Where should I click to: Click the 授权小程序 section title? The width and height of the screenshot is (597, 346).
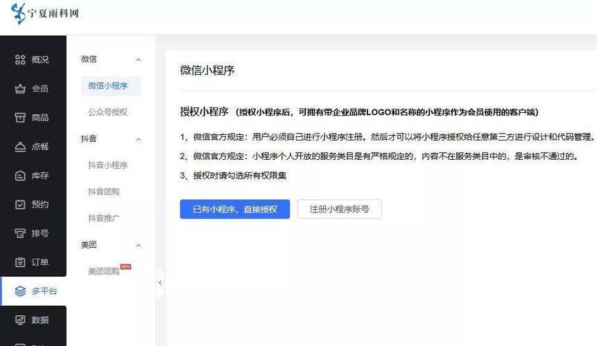tap(204, 111)
